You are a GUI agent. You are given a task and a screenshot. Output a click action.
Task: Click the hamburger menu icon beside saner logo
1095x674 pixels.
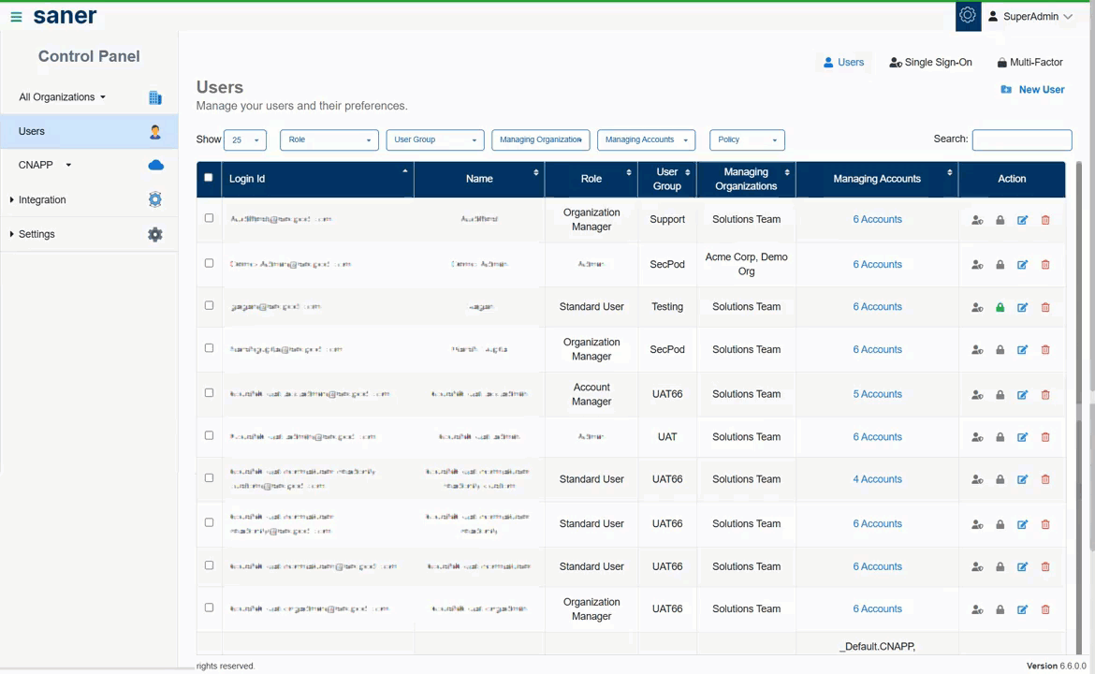point(16,17)
